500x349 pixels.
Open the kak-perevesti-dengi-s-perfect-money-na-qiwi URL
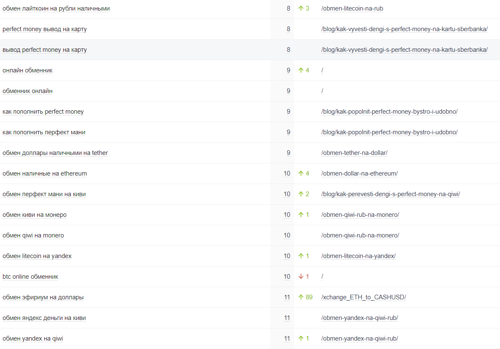390,194
